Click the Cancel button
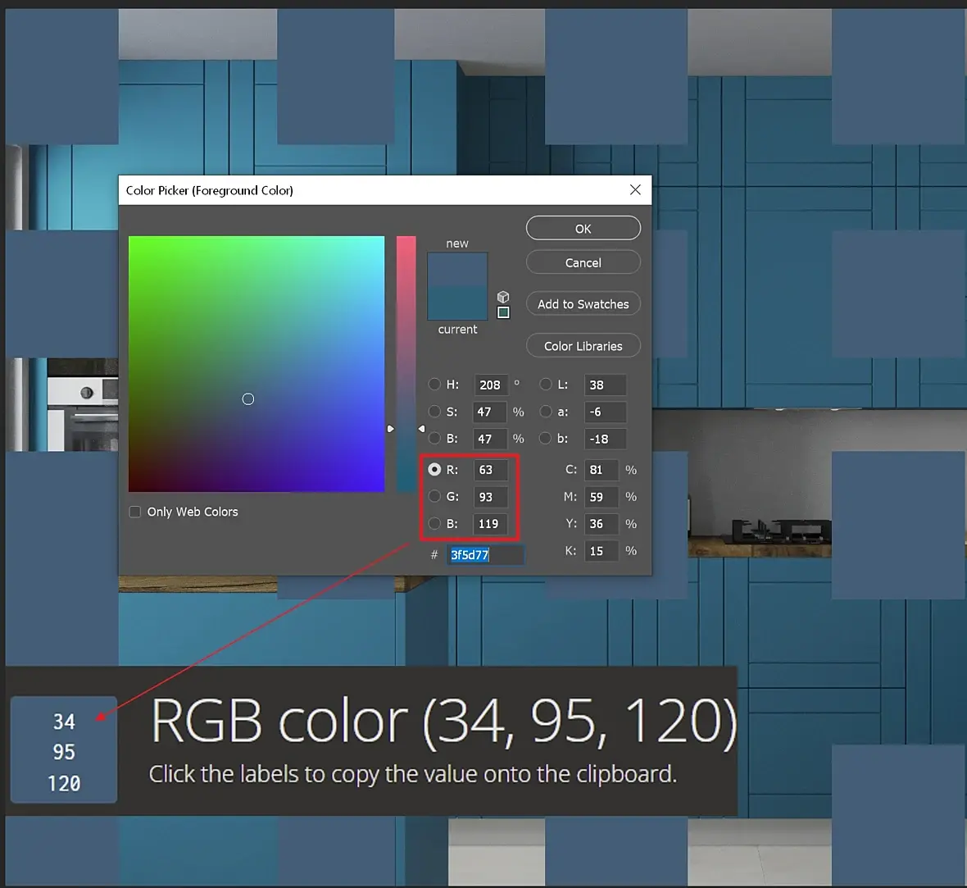This screenshot has height=888, width=967. [x=583, y=262]
